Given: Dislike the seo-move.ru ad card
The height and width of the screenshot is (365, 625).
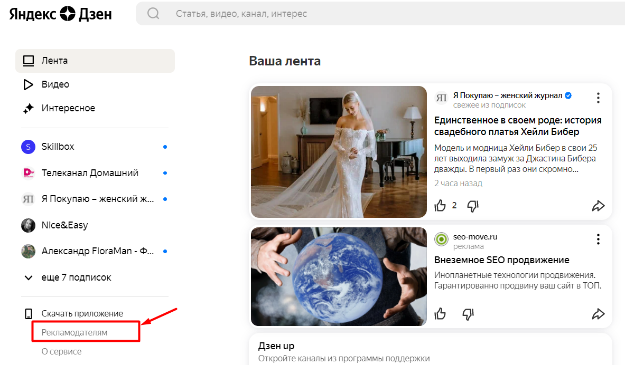Looking at the screenshot, I should pos(468,314).
